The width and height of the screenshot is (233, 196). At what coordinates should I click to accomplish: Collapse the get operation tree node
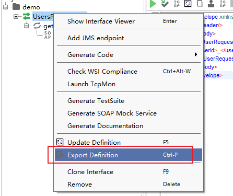pyautogui.click(x=27, y=26)
